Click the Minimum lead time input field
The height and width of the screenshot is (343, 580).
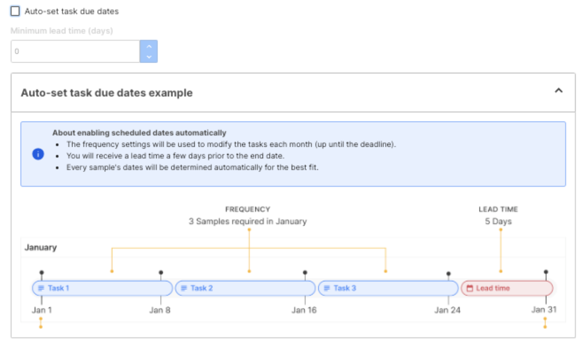click(x=75, y=51)
